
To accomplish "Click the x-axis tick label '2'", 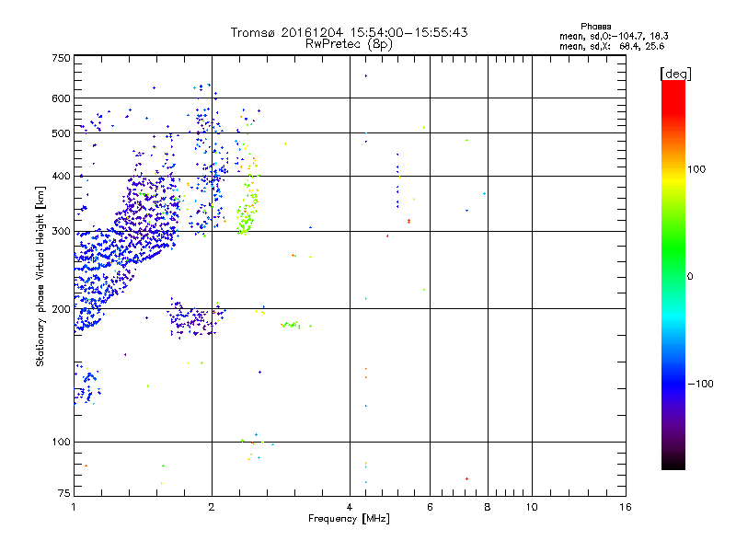I will 212,507.
